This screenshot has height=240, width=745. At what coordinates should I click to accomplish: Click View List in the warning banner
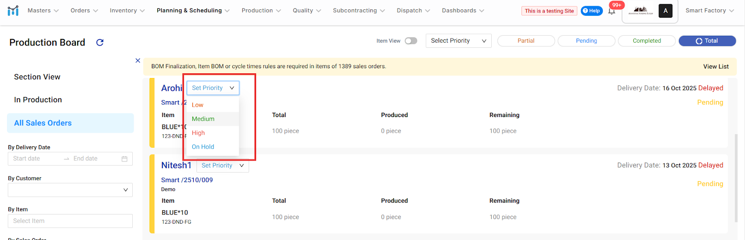click(x=716, y=66)
